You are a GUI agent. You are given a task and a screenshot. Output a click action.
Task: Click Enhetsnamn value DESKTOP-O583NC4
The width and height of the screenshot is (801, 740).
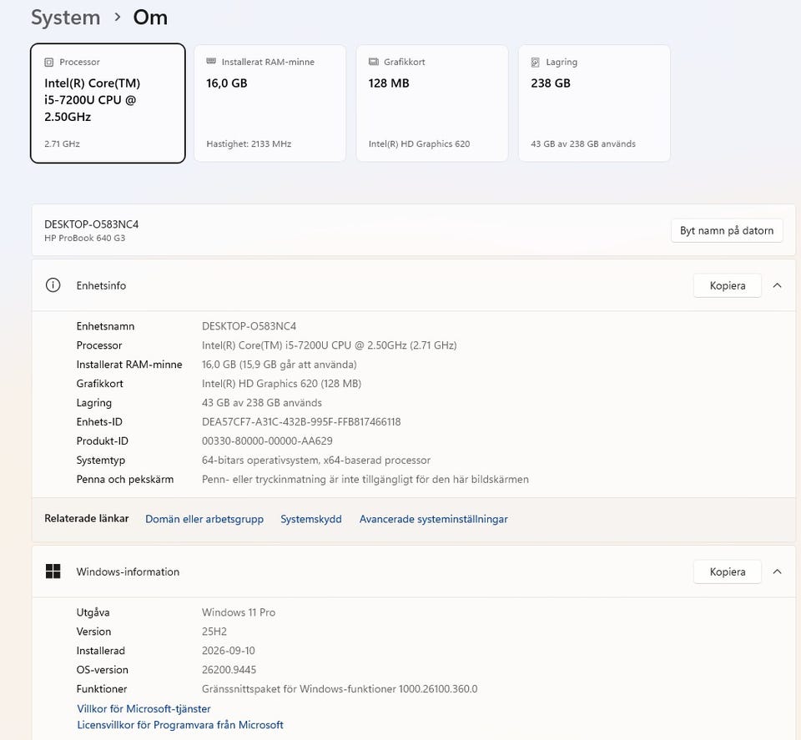point(249,326)
